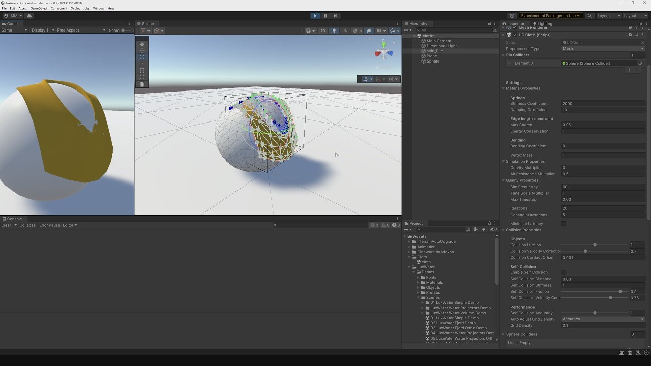Open the Scene camera settings

(x=380, y=30)
